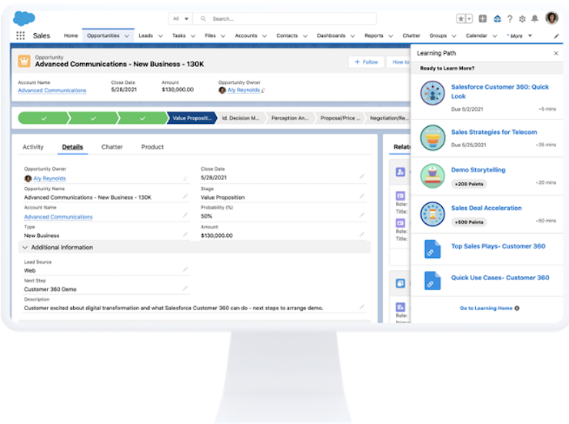This screenshot has width=569, height=424.
Task: Click the Demo Storytelling module icon
Action: (433, 175)
